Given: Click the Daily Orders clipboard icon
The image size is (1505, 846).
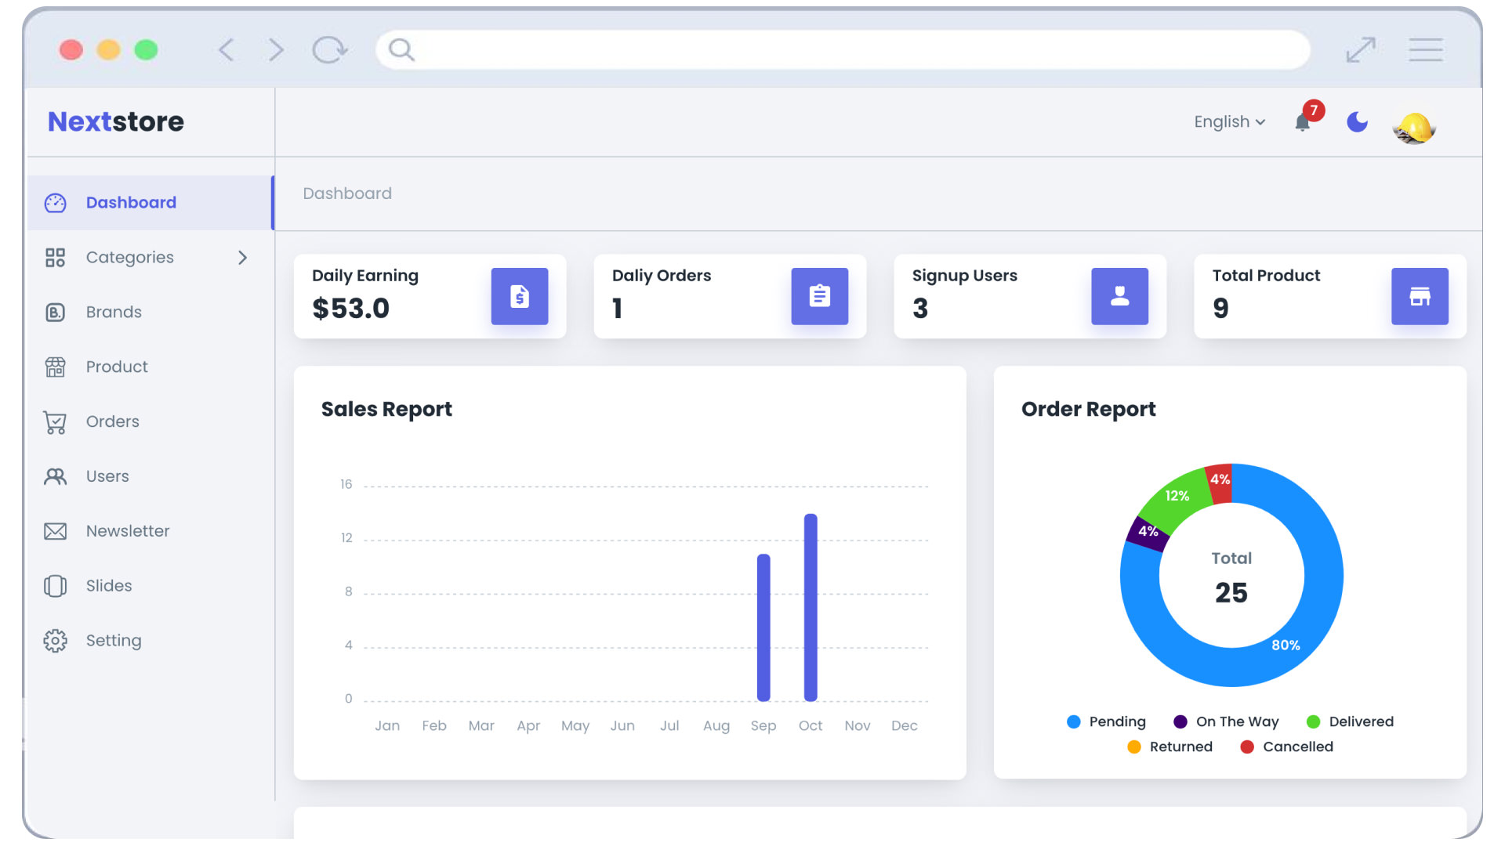Looking at the screenshot, I should (x=818, y=296).
